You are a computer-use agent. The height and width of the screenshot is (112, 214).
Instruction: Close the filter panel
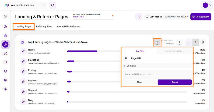click(139, 82)
